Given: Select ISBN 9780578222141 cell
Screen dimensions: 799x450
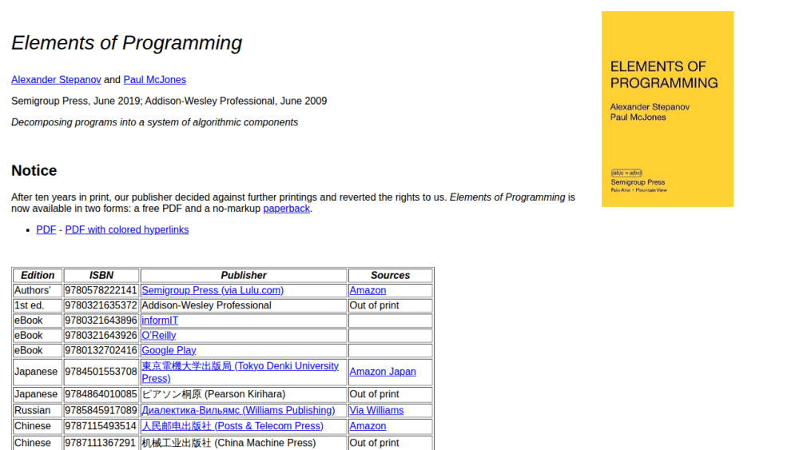Looking at the screenshot, I should [x=101, y=290].
